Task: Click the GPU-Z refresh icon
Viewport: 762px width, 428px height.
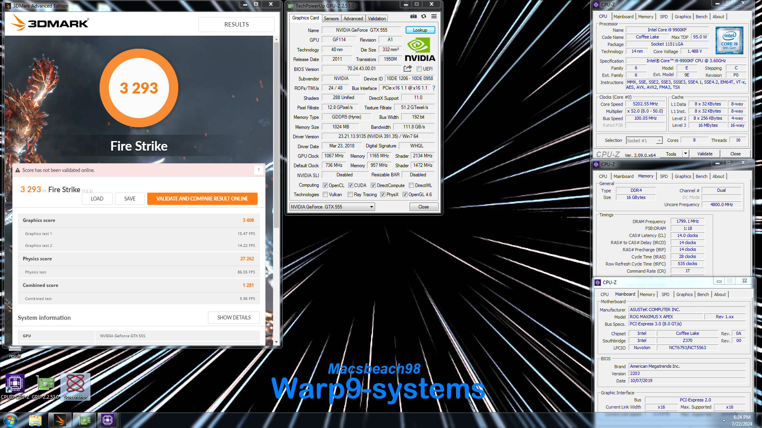Action: coord(423,17)
